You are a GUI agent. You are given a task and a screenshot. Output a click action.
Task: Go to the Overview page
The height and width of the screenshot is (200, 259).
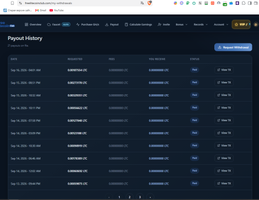point(33,24)
